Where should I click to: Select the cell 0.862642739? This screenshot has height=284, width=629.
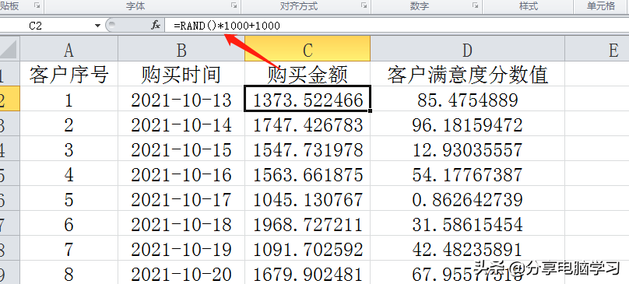pyautogui.click(x=467, y=199)
